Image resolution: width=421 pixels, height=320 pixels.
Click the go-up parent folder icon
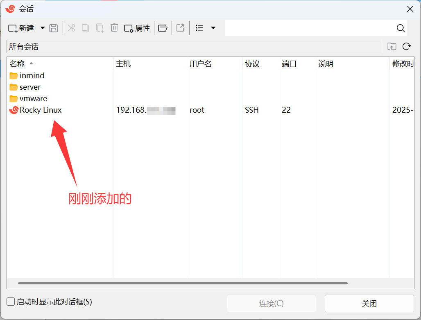[x=392, y=47]
